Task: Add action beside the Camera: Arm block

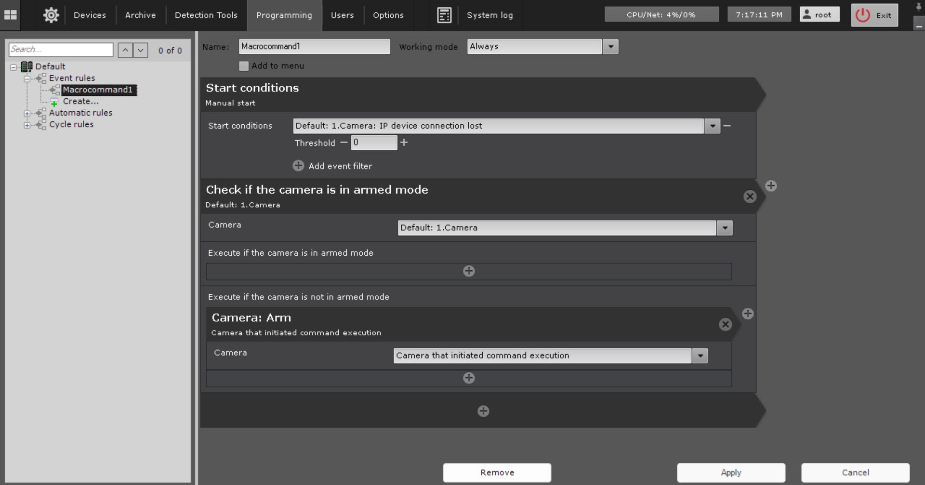Action: (x=748, y=314)
